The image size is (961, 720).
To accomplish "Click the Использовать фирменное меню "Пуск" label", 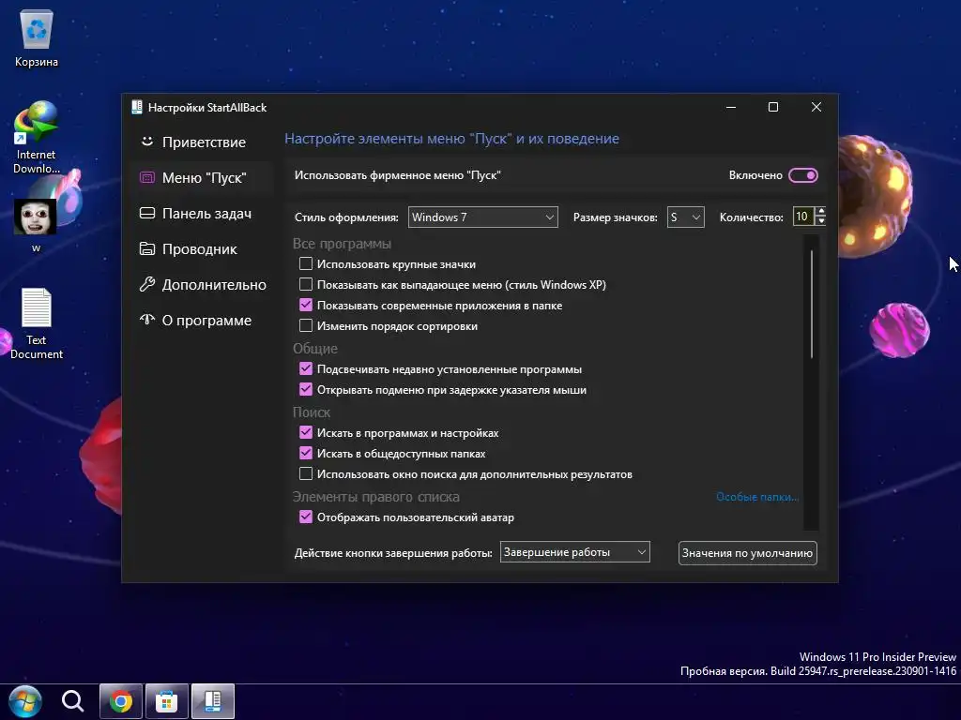I will 398,175.
